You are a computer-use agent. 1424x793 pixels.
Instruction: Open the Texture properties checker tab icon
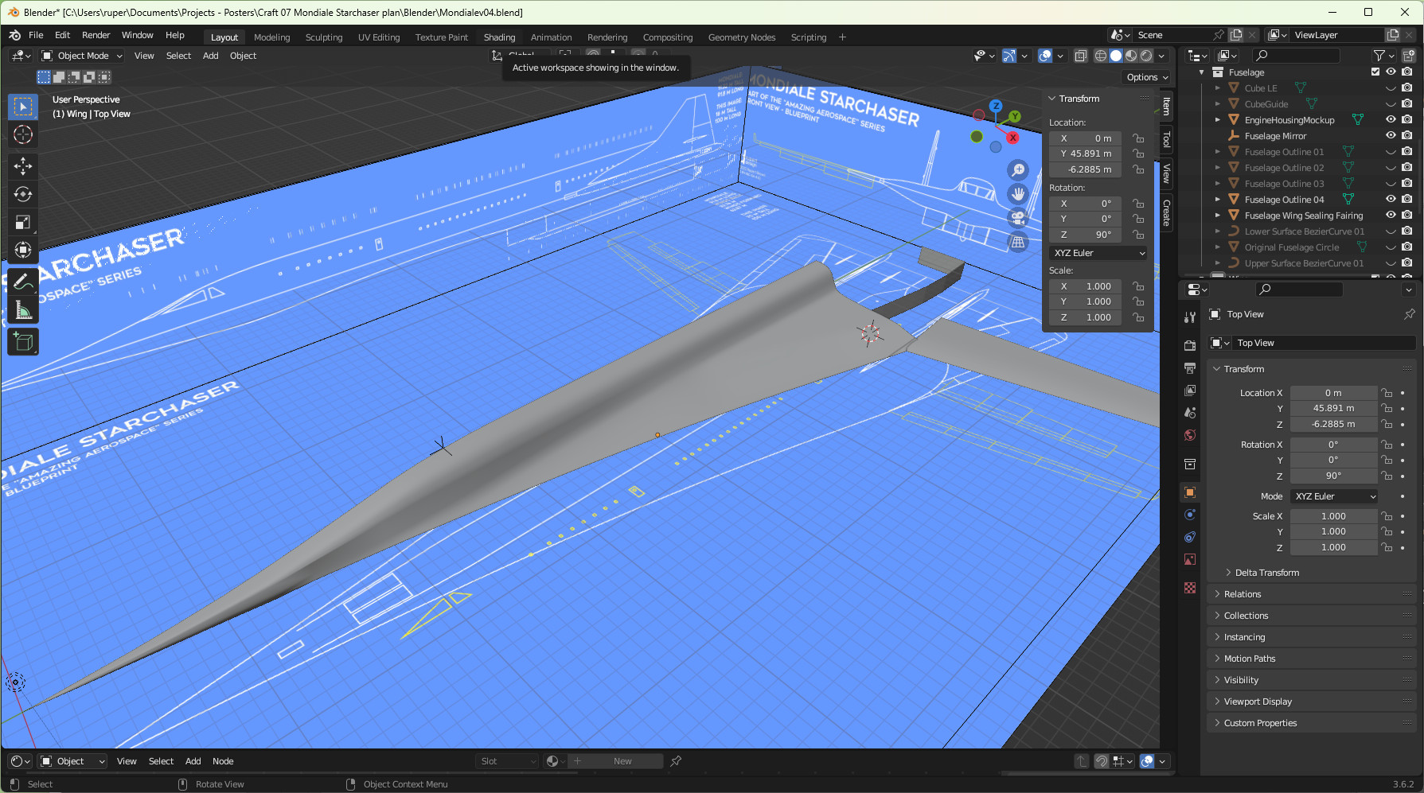pos(1190,588)
